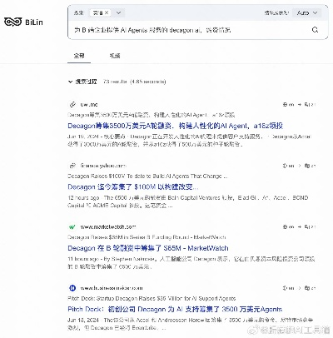Click the result count text beside 搜索过程

[x=135, y=82]
